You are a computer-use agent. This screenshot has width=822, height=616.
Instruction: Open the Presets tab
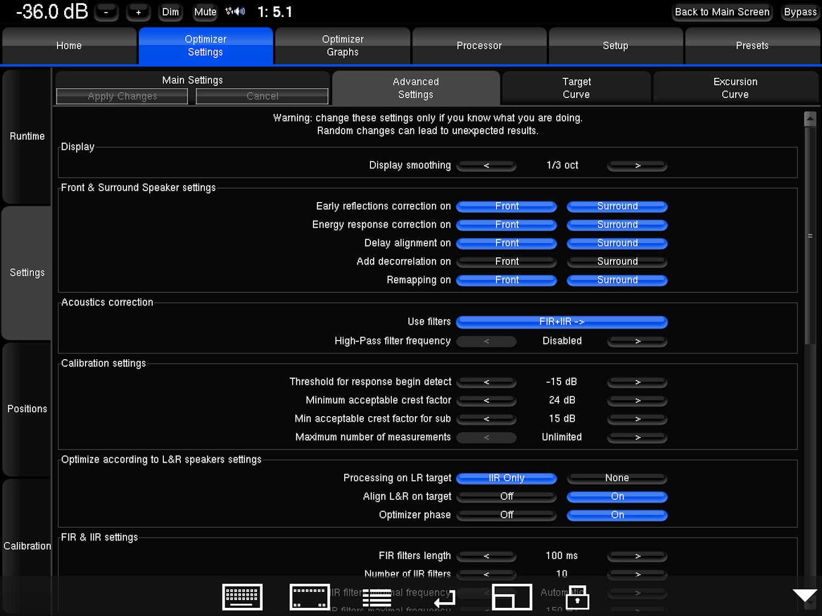click(752, 46)
